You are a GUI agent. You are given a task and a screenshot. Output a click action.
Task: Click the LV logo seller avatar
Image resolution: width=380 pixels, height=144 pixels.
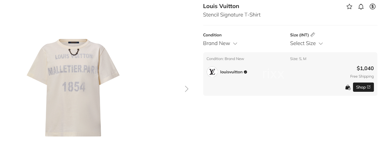(x=212, y=72)
